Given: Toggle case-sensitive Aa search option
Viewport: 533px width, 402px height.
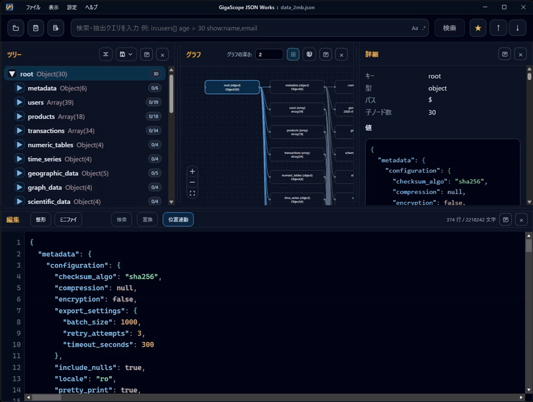Looking at the screenshot, I should click(x=414, y=28).
